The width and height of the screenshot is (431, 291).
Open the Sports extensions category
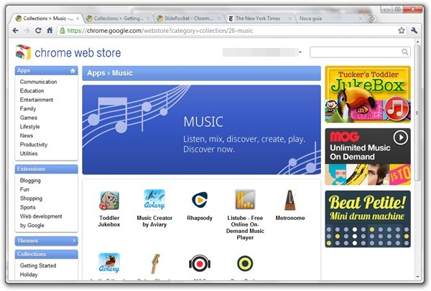pos(27,207)
